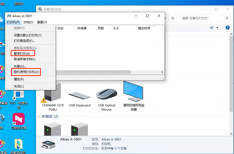
Task: Click the queue scrollbar right arrow
Action: point(162,72)
